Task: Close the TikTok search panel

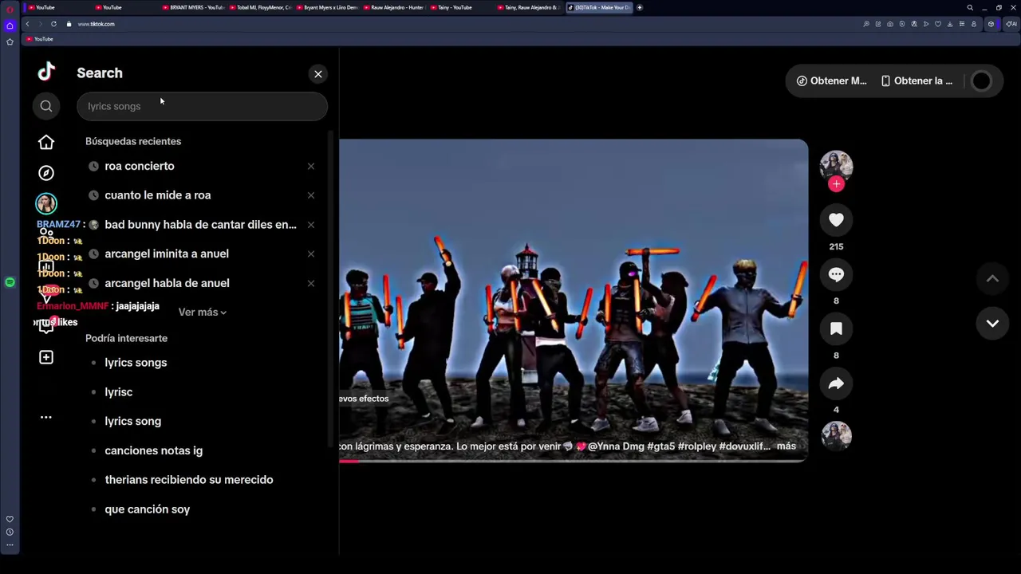Action: [x=318, y=74]
